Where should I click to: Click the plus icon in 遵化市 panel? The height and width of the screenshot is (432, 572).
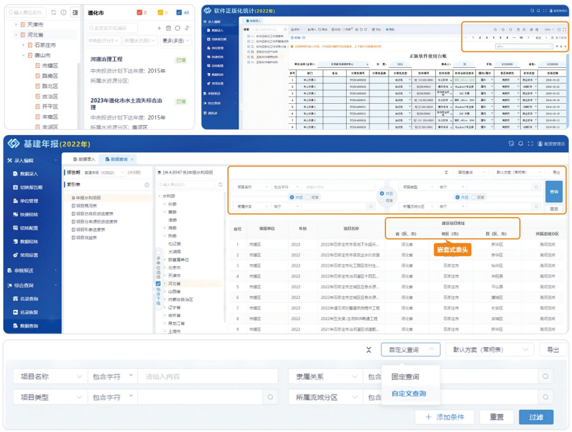click(159, 28)
